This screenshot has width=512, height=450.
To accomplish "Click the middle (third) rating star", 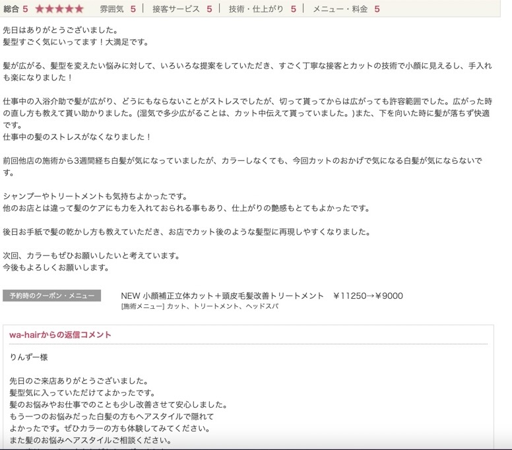I will (x=59, y=9).
